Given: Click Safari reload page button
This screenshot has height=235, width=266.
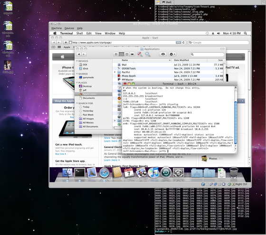Looking at the screenshot, I should [x=183, y=43].
